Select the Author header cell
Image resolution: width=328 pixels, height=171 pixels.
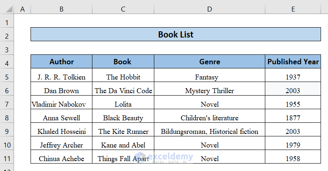tap(61, 62)
